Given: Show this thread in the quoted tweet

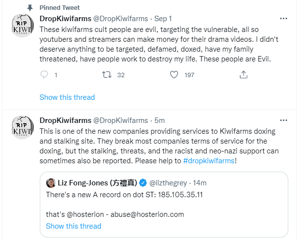Looking at the screenshot, I should pyautogui.click(x=73, y=226).
